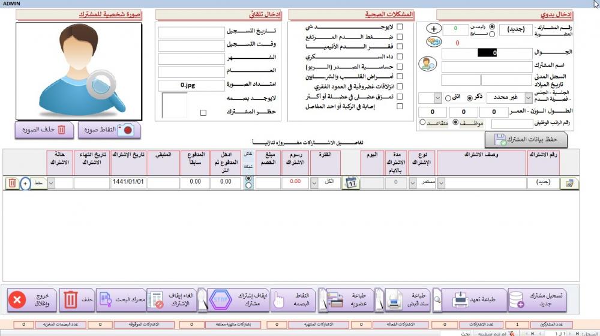Open the group members icon under the plus button
This screenshot has height=336, width=600.
(434, 42)
